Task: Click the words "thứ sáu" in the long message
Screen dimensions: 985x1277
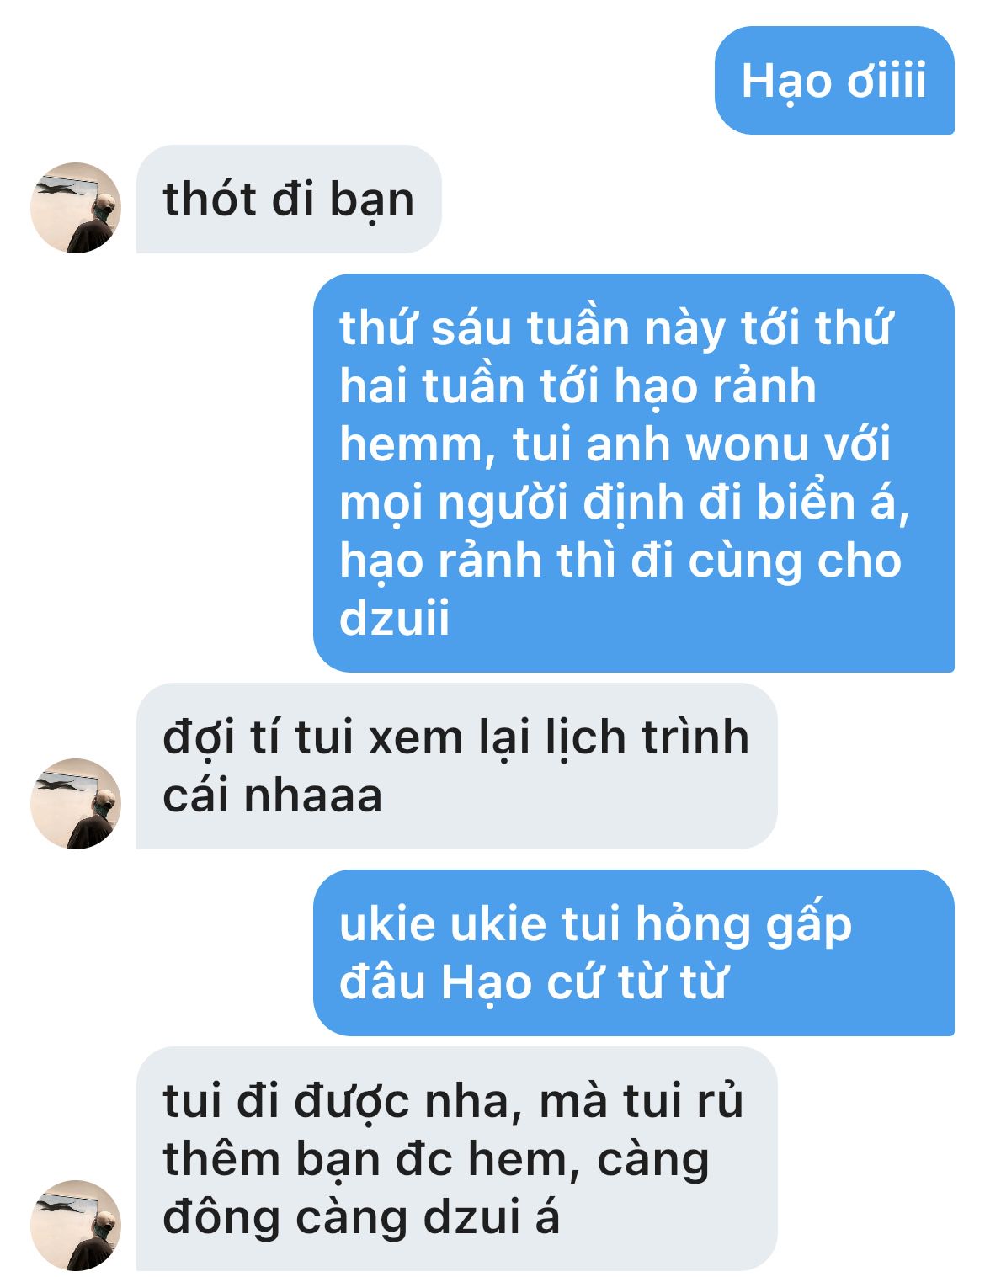Action: 425,327
